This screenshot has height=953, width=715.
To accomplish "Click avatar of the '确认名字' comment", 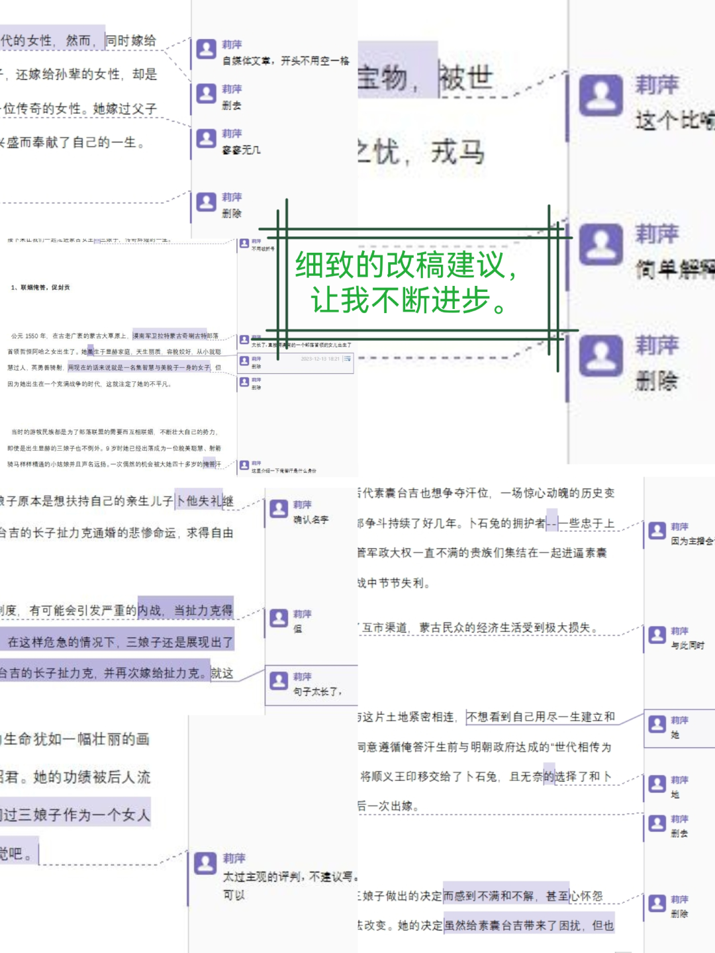I will (x=278, y=510).
